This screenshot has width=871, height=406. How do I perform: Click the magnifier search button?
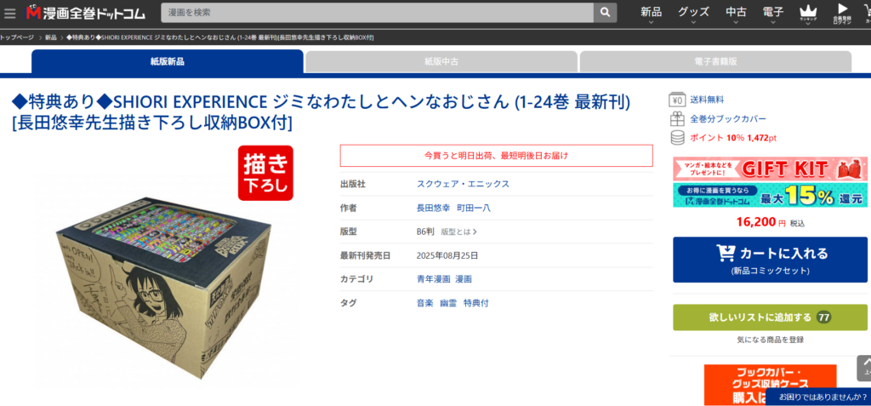tap(606, 12)
